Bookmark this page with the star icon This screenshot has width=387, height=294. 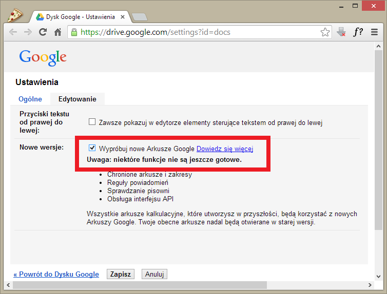(325, 32)
